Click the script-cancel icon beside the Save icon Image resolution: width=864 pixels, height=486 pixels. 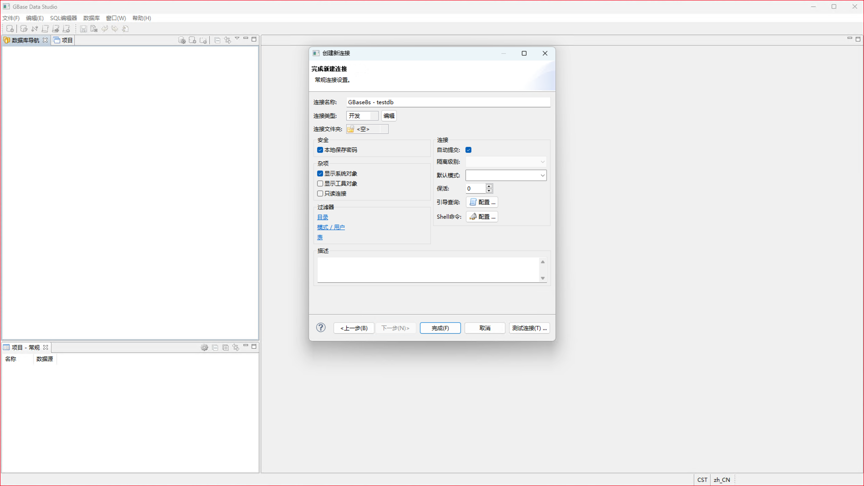coord(94,29)
